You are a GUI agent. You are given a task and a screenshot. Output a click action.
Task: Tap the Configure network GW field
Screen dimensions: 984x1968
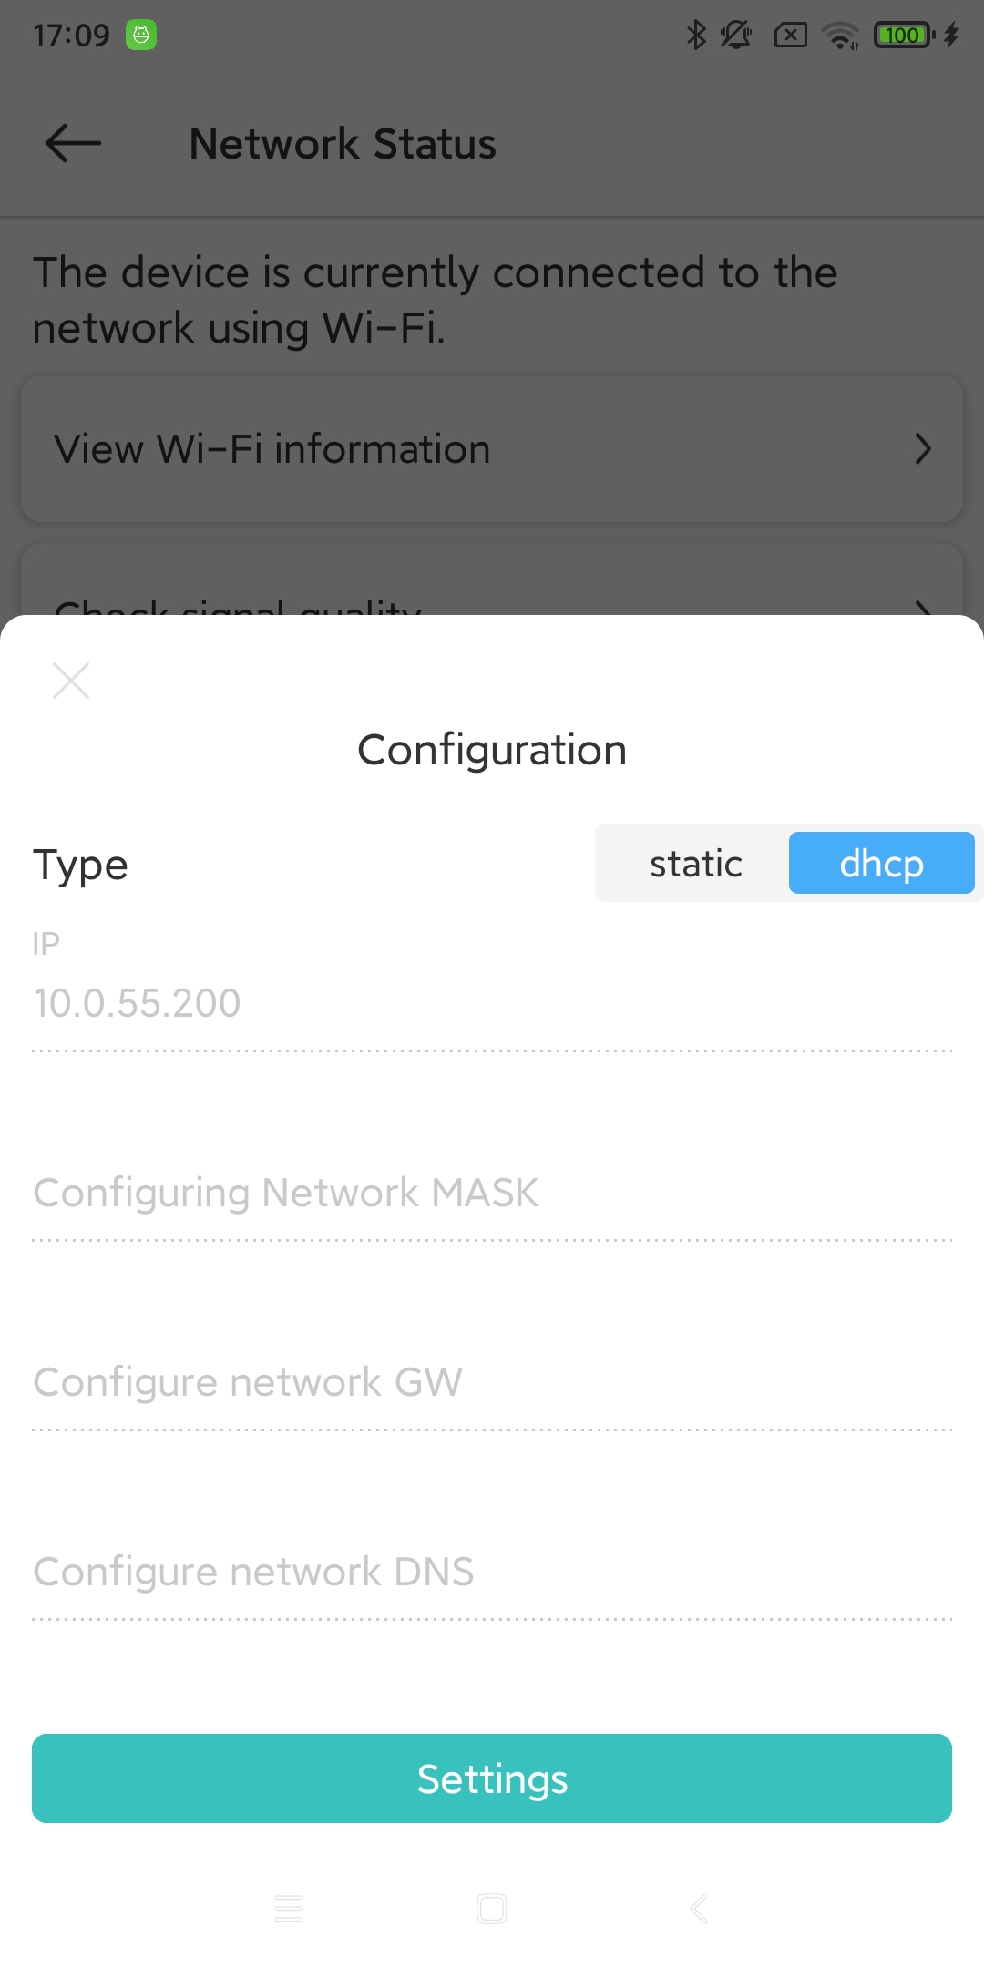[x=492, y=1382]
